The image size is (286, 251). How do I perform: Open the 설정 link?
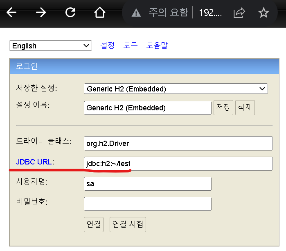(x=108, y=45)
